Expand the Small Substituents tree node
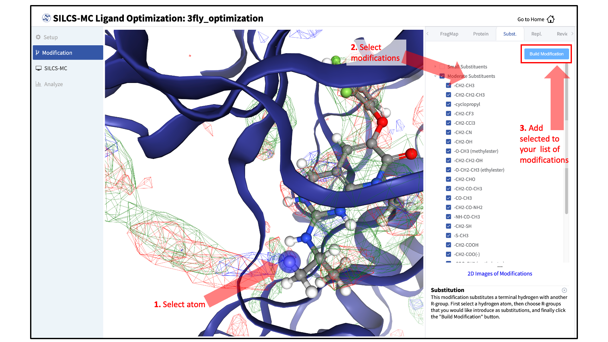 435,66
